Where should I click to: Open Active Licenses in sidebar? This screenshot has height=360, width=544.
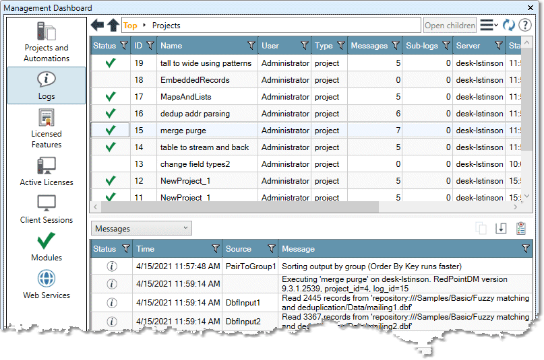(x=47, y=172)
